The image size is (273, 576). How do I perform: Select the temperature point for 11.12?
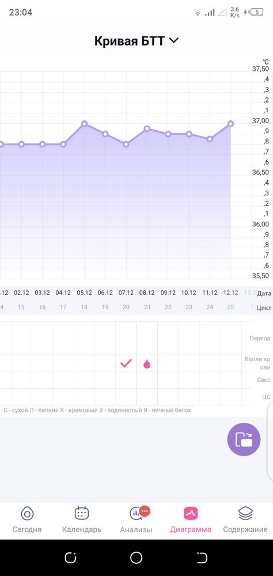210,139
